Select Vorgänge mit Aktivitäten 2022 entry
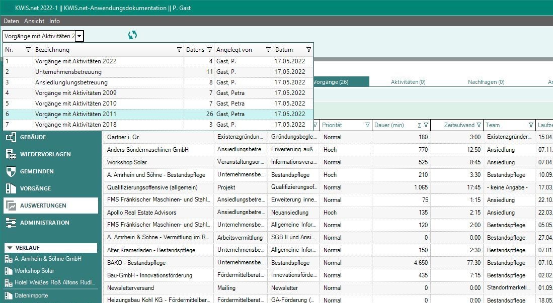 pyautogui.click(x=158, y=61)
